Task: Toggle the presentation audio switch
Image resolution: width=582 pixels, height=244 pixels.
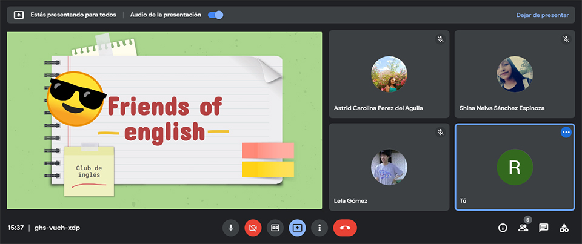Action: pos(215,15)
